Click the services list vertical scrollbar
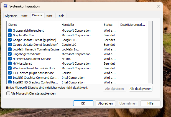 150,42
